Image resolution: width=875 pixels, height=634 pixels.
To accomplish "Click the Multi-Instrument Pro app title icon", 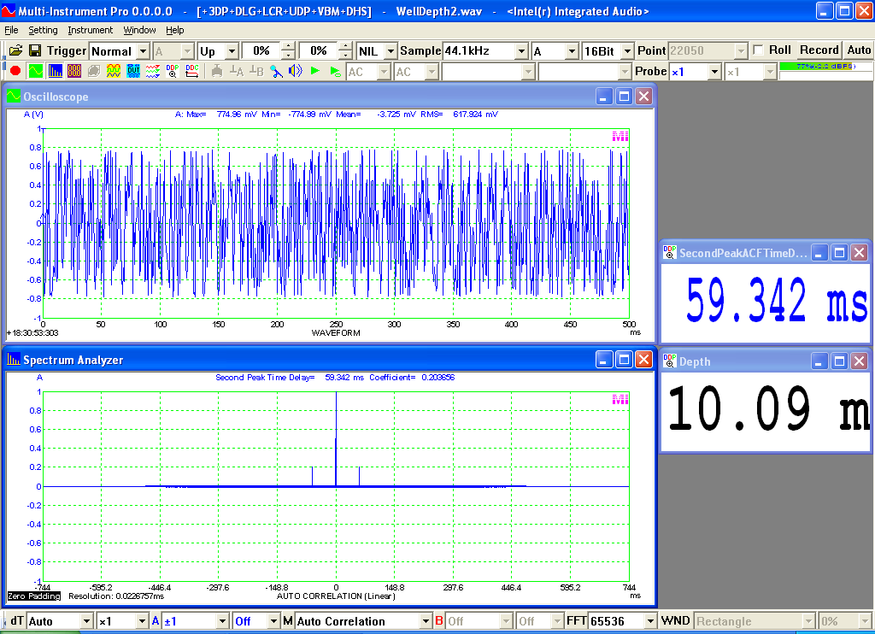I will pyautogui.click(x=9, y=11).
